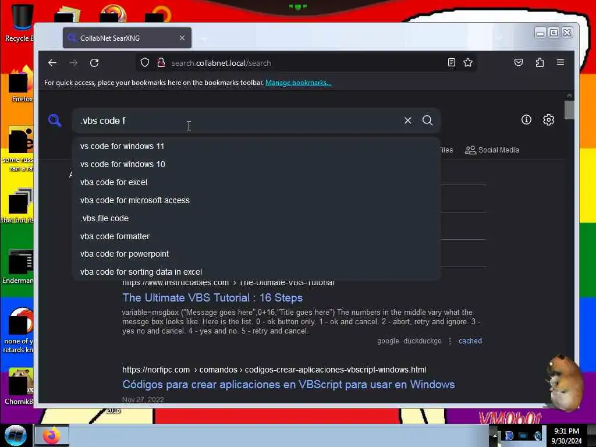Click Manage bookmarks link
Viewport: 596px width, 447px height.
tap(299, 83)
